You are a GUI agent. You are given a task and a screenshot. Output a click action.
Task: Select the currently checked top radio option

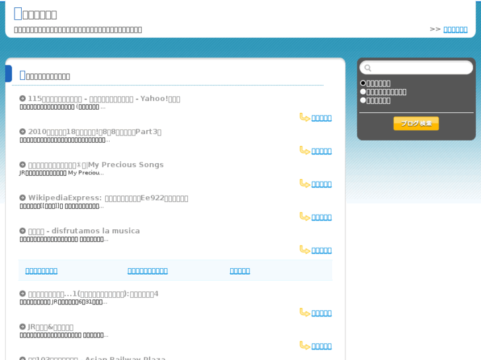363,83
